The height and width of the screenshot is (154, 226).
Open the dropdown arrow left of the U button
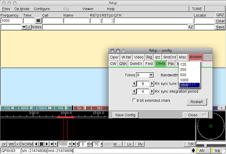coord(24,27)
